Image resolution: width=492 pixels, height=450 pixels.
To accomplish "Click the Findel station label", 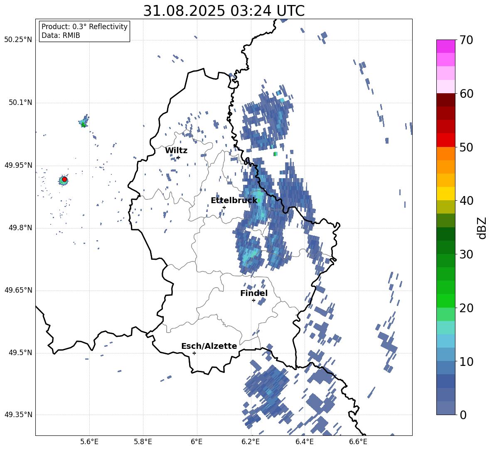I will tap(254, 293).
